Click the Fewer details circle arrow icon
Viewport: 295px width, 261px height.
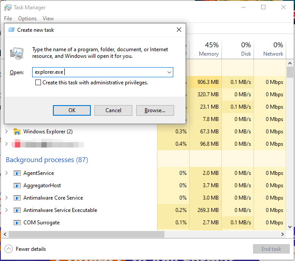[9, 249]
